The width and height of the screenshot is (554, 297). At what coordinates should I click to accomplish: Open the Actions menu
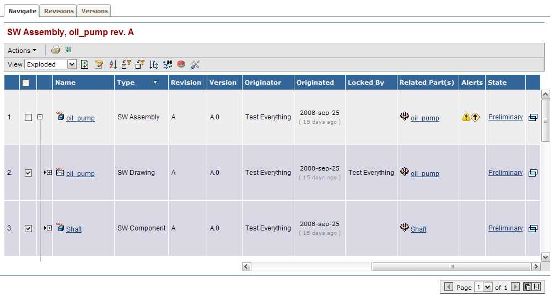coord(22,51)
